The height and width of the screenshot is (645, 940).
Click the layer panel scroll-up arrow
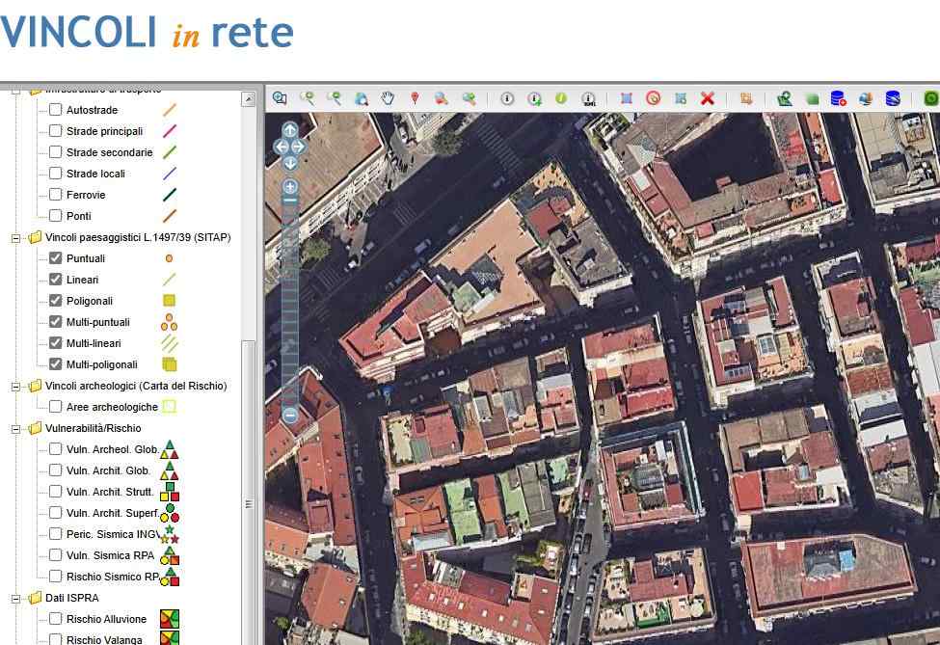coord(248,99)
